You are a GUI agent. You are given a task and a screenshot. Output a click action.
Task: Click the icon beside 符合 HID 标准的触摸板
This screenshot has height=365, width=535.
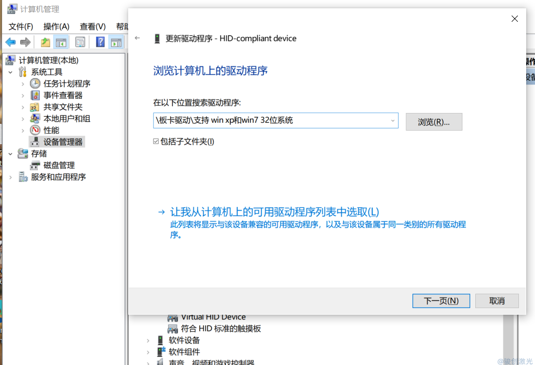[173, 329]
